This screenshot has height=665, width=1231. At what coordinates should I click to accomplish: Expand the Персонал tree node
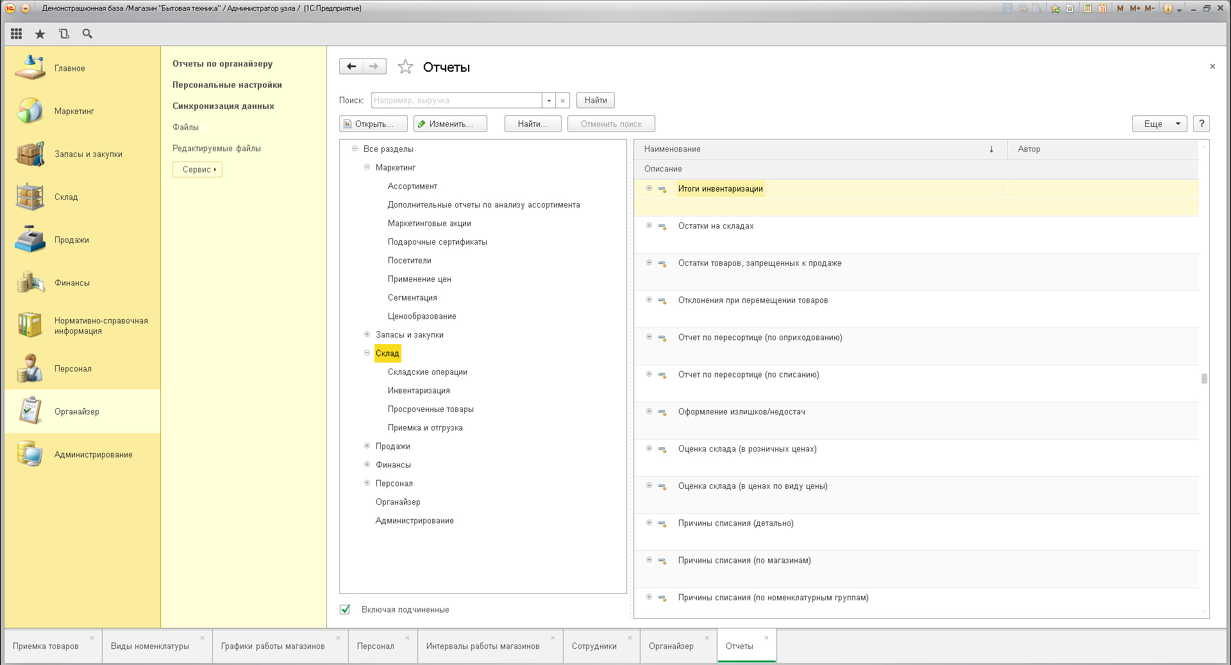(367, 483)
